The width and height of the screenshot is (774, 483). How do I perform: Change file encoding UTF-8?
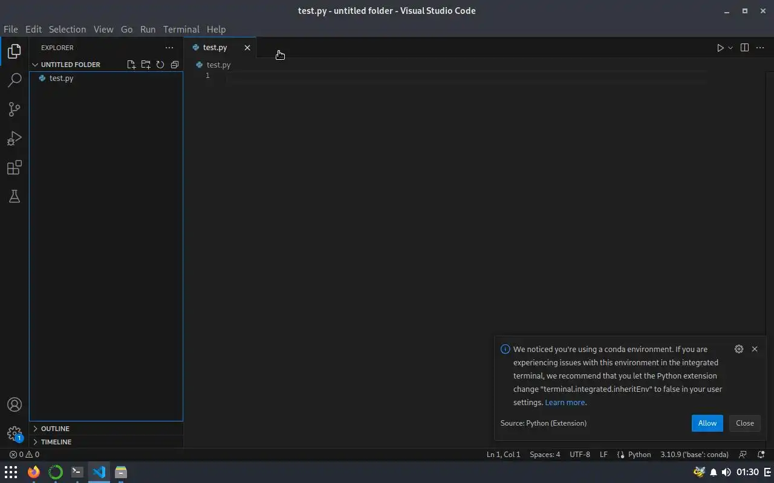[580, 455]
